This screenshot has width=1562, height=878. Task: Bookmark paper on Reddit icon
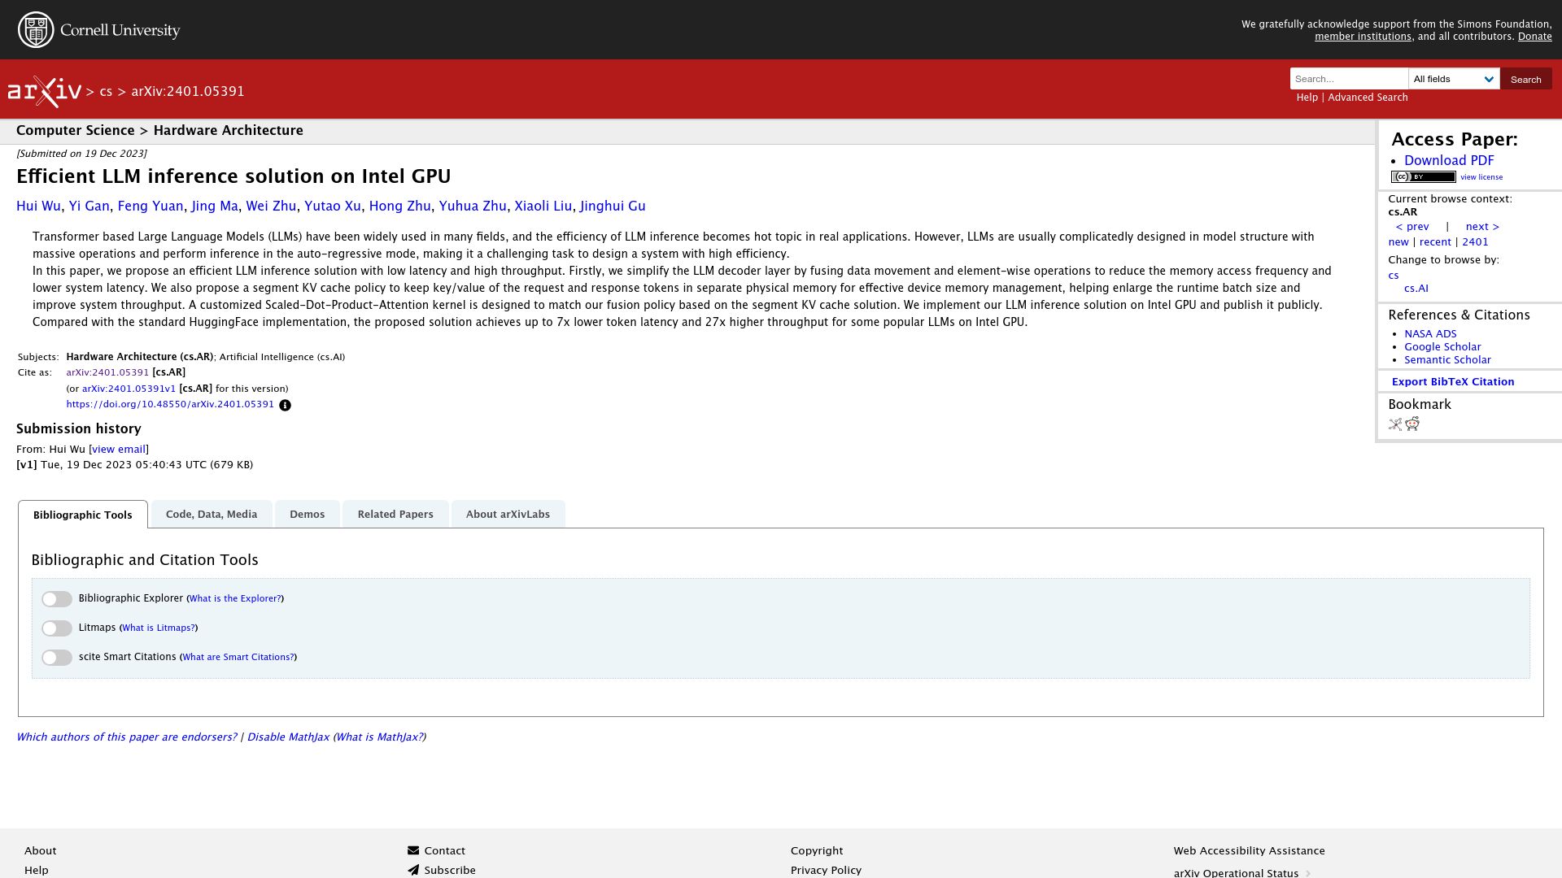[x=1412, y=424]
